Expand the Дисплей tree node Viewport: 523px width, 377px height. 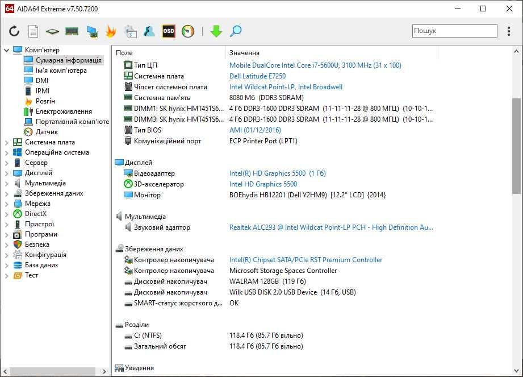pos(6,173)
